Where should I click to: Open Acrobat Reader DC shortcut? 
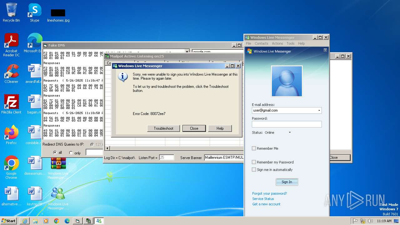pos(11,45)
